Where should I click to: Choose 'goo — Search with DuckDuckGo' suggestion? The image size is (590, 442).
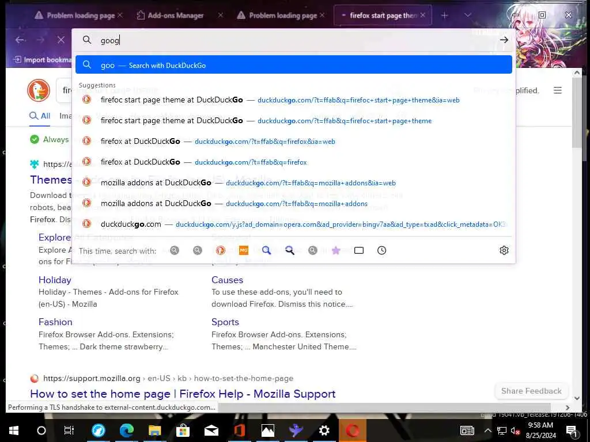pyautogui.click(x=293, y=64)
